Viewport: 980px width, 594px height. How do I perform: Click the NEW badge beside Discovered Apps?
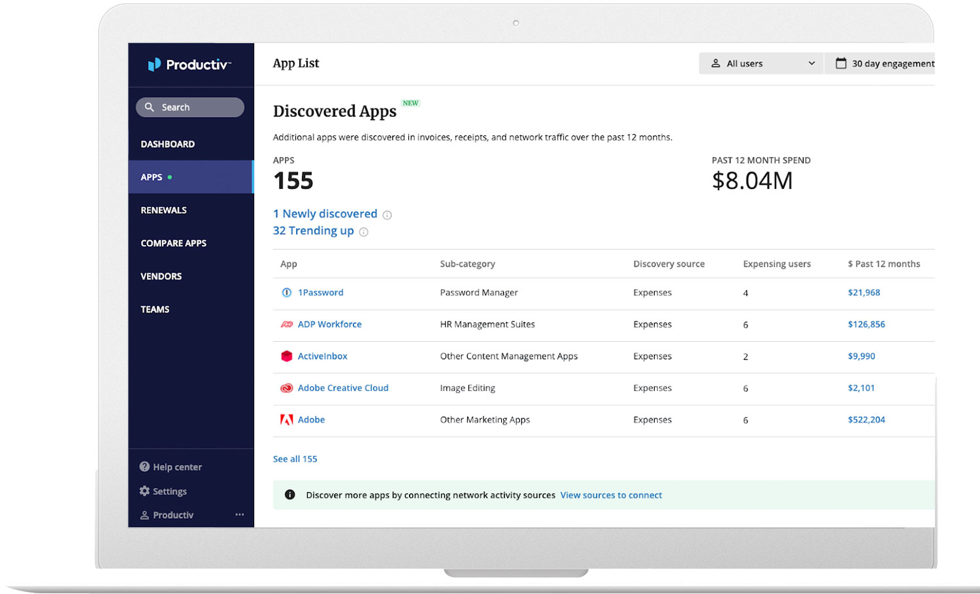coord(410,103)
